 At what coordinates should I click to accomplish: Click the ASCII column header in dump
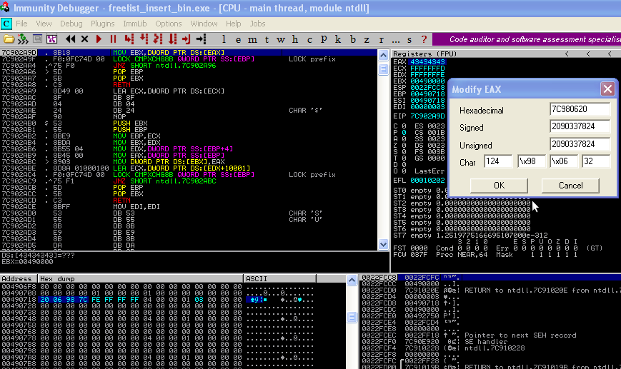click(x=279, y=279)
